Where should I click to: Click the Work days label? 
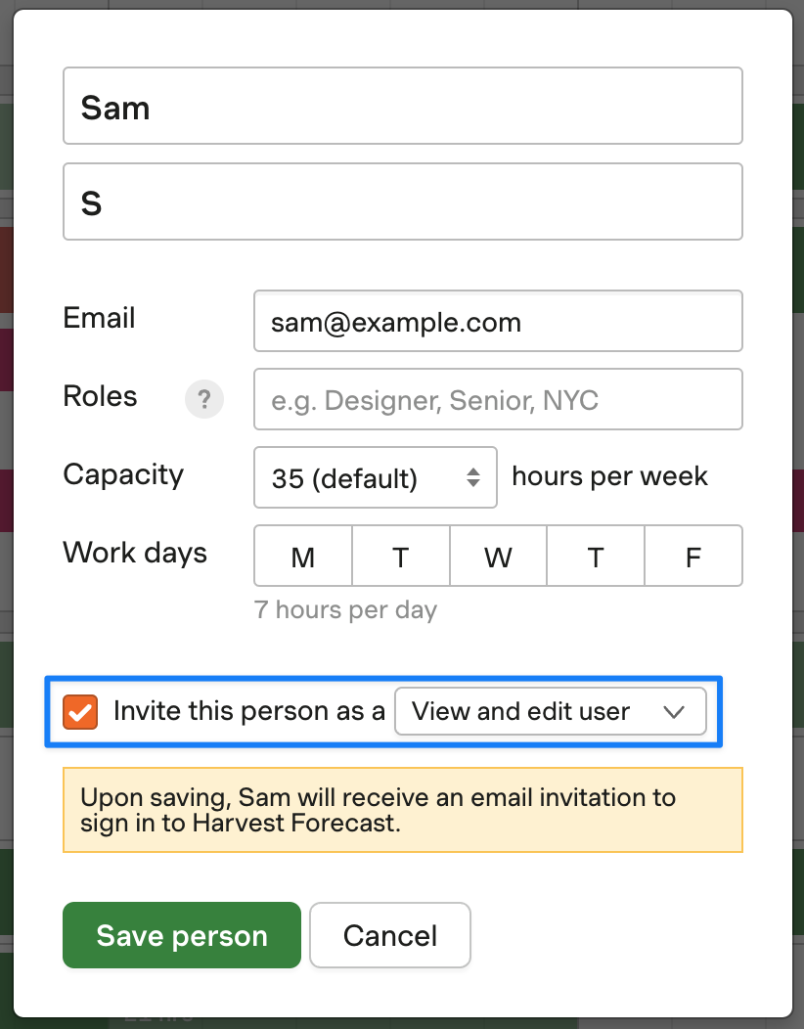pyautogui.click(x=135, y=553)
